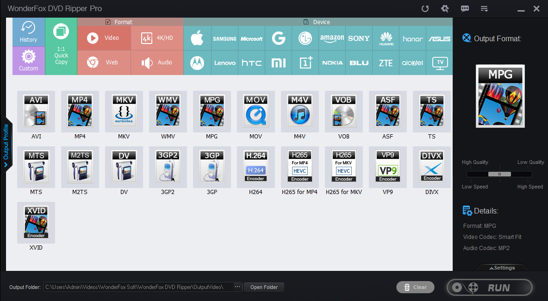
Task: Select Apple device profiles
Action: (x=197, y=38)
